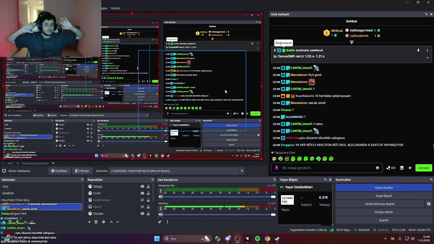Open the Yardım menu
The height and width of the screenshot is (244, 434).
pos(115,8)
